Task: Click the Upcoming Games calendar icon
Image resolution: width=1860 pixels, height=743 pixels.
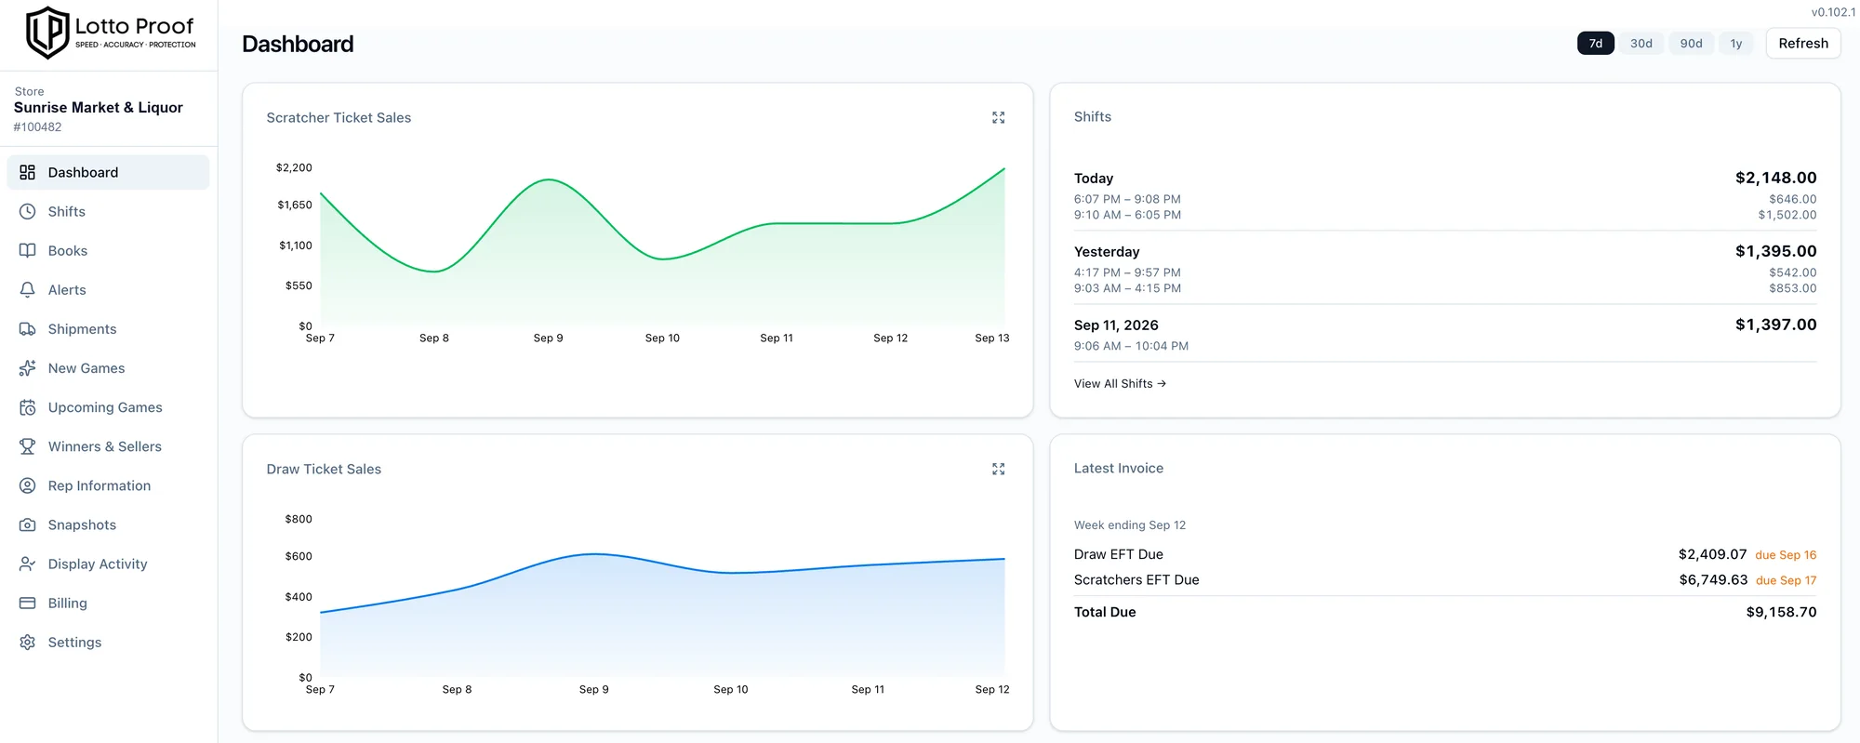Action: (28, 406)
